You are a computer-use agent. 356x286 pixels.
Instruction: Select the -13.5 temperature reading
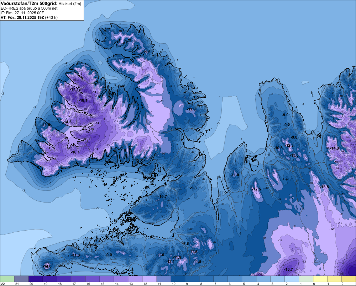pos(325,187)
